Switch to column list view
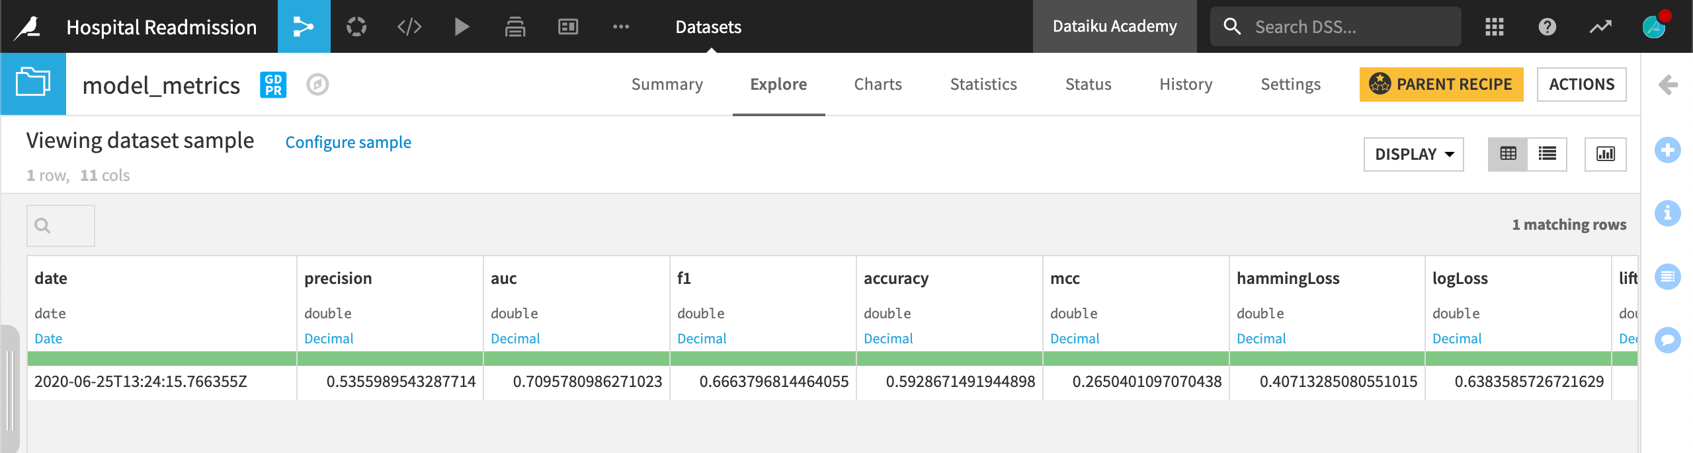 (x=1547, y=154)
